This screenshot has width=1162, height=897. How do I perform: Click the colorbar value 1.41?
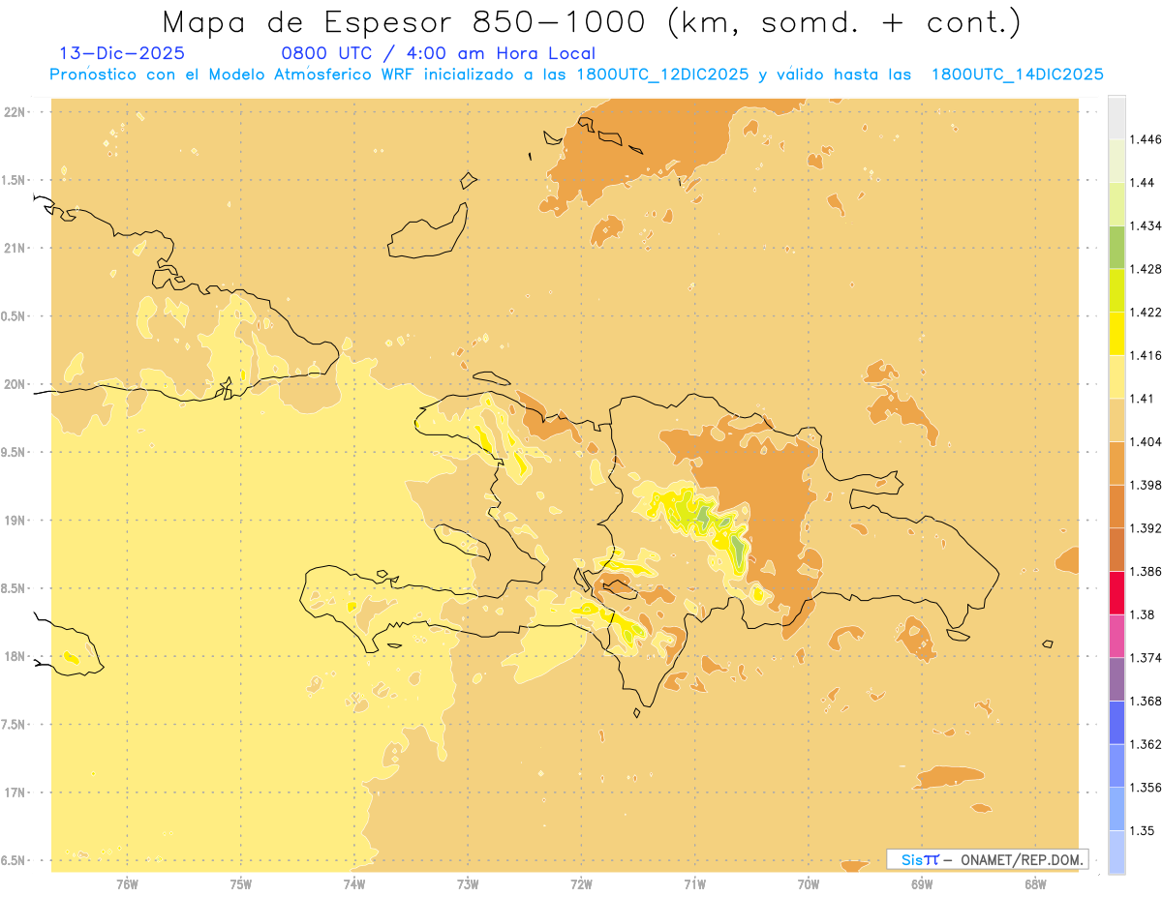click(1143, 399)
